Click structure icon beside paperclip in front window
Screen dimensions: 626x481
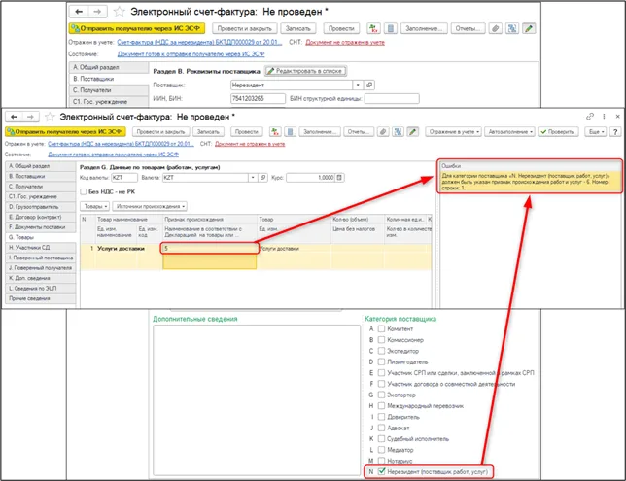(398, 132)
